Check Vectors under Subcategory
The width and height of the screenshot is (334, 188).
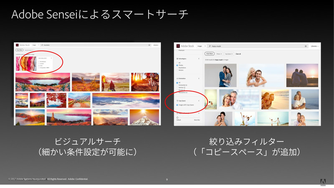[177, 70]
